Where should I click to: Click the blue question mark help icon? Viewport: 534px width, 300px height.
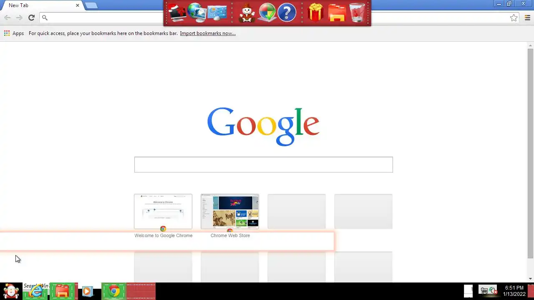click(287, 12)
